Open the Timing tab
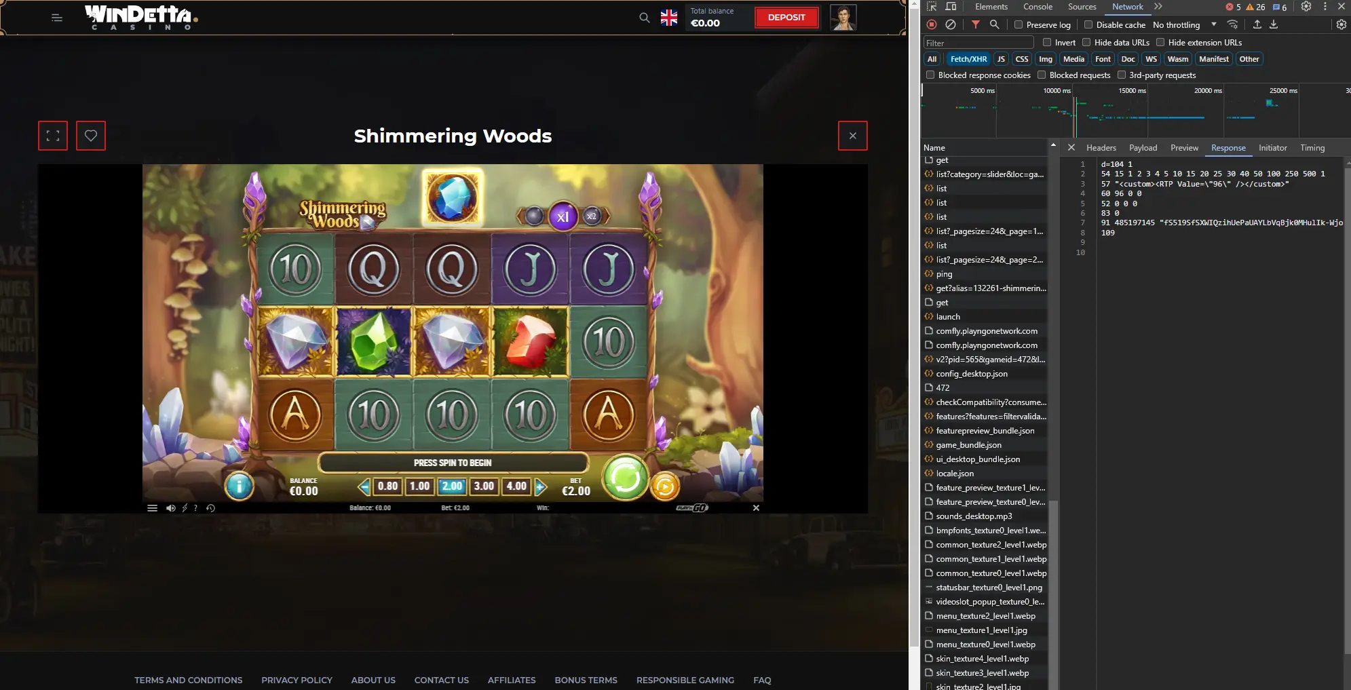This screenshot has width=1351, height=690. (1312, 147)
